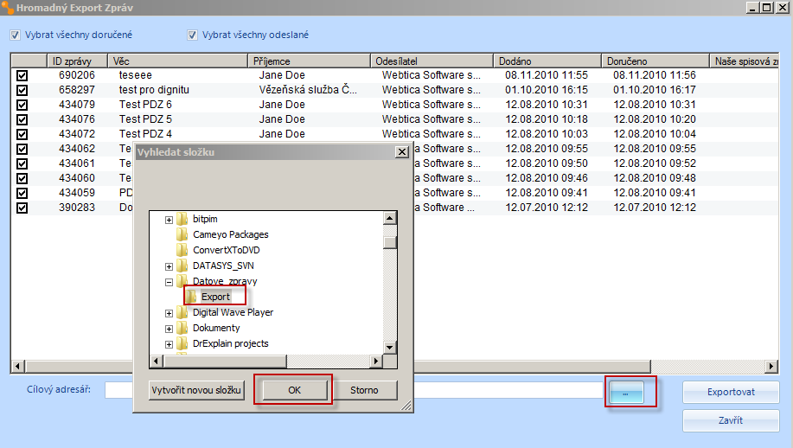Viewport: 793px width, 448px height.
Task: Click the Dokumenty folder icon
Action: 182,328
